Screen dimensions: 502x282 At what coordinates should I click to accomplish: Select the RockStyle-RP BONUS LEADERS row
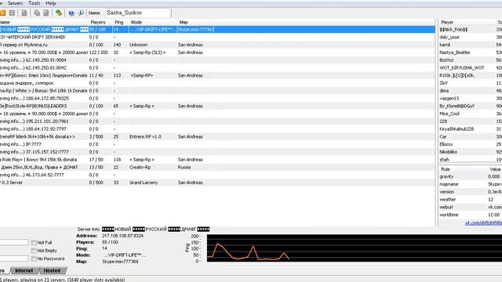tap(218, 106)
